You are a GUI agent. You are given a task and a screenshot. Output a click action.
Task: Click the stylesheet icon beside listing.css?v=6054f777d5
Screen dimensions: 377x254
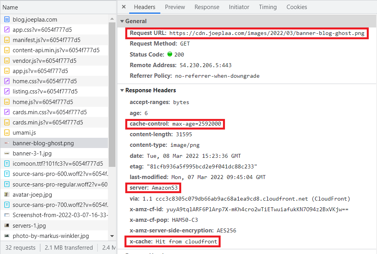point(7,91)
